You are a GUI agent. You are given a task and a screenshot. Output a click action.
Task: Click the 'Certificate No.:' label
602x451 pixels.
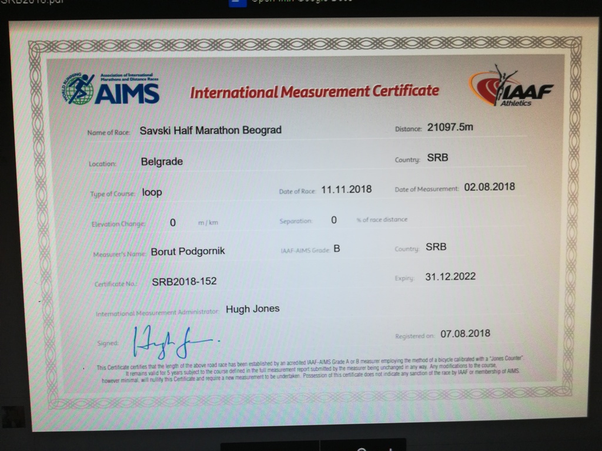click(x=116, y=284)
